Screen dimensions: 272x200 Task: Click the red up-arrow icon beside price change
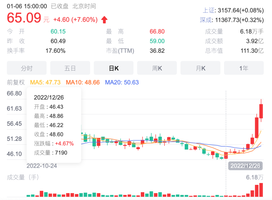pyautogui.click(x=105, y=20)
